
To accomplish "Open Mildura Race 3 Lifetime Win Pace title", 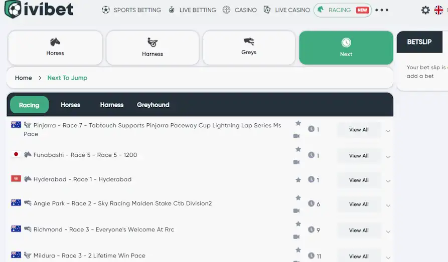I will coord(89,255).
